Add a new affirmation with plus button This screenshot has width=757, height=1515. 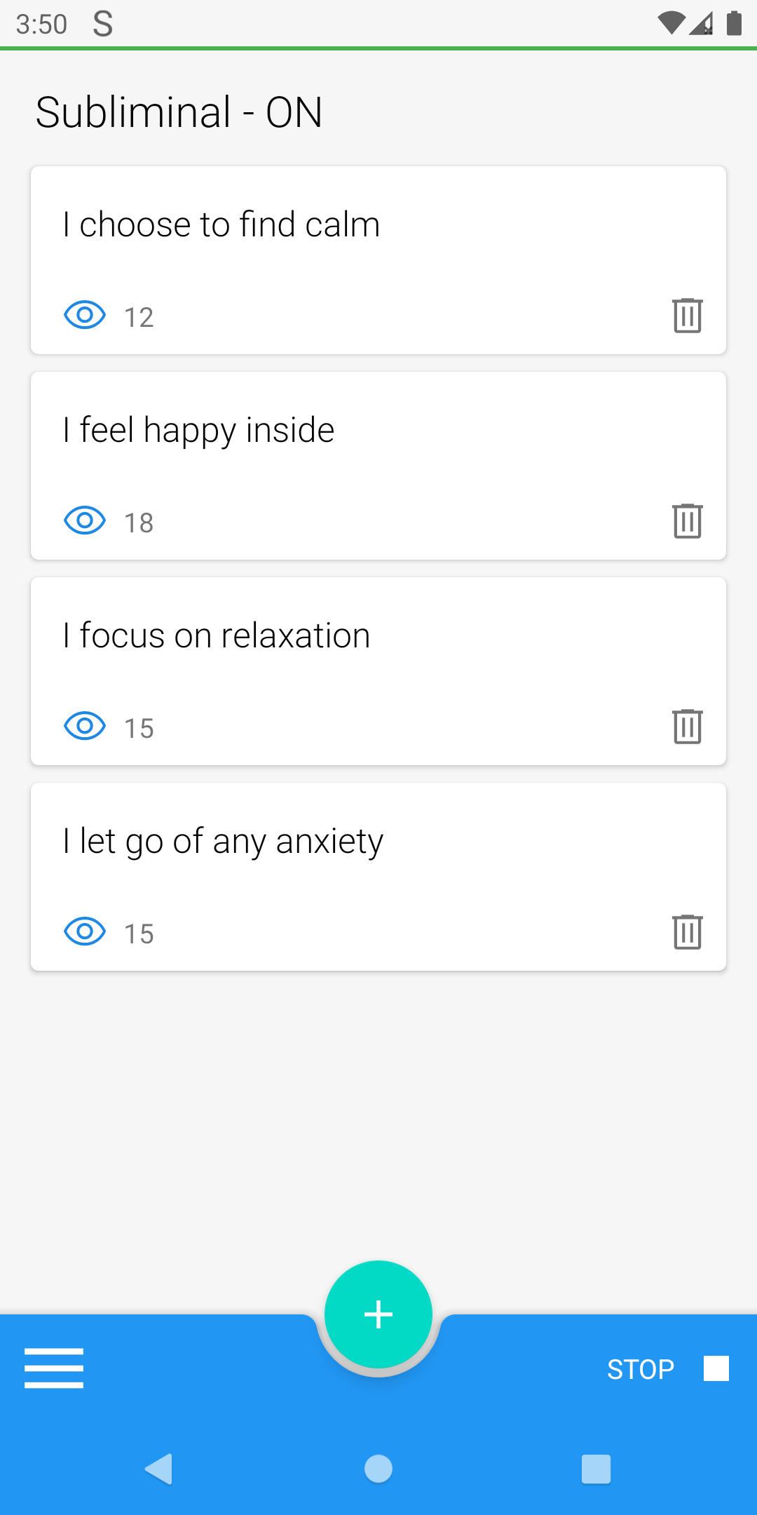click(378, 1314)
